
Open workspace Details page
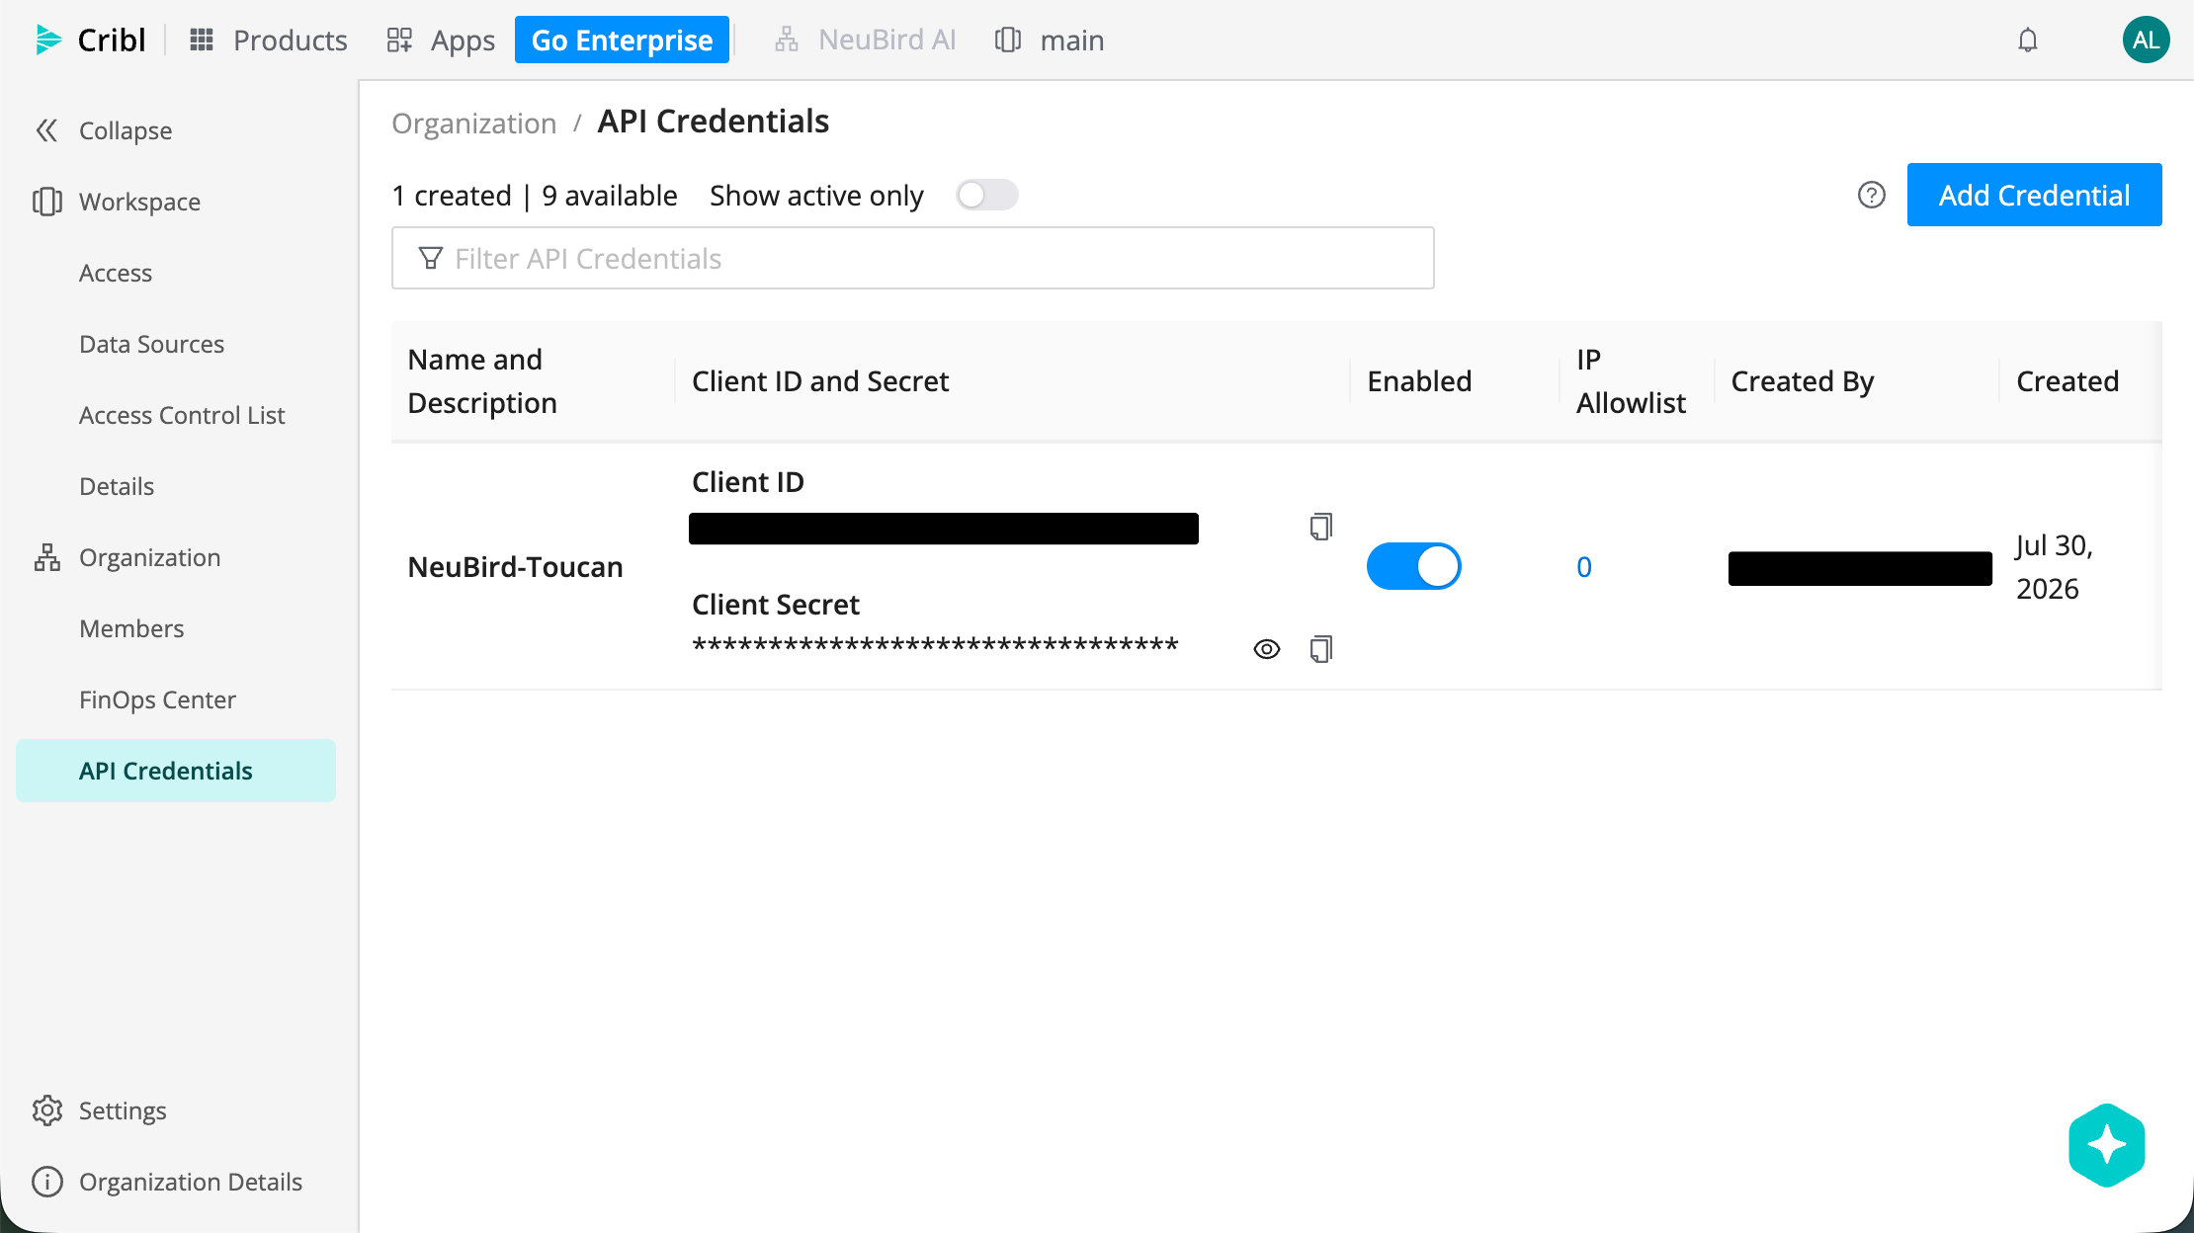click(117, 486)
